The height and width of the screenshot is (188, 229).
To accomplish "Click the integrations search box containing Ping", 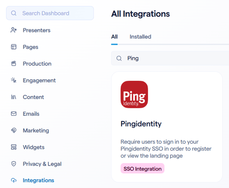I will [x=170, y=58].
